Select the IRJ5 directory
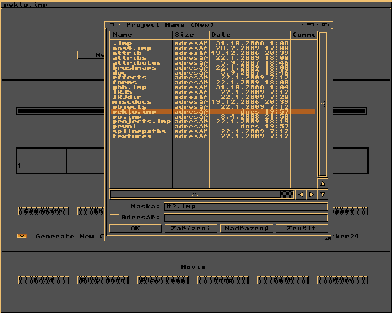 [x=213, y=92]
